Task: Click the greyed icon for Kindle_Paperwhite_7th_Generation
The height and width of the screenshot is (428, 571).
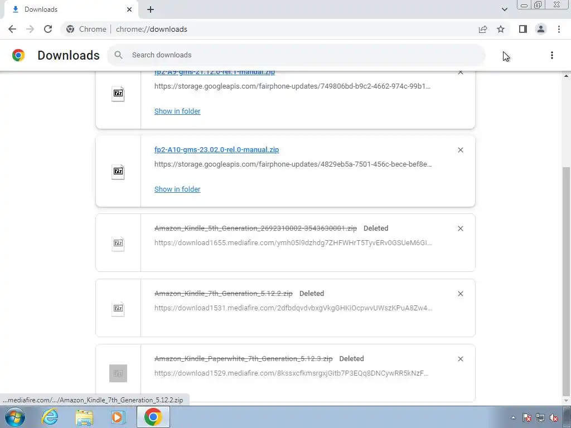Action: [118, 373]
